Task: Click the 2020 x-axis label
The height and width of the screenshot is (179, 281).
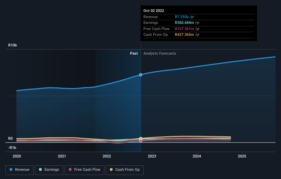Action: pyautogui.click(x=17, y=156)
